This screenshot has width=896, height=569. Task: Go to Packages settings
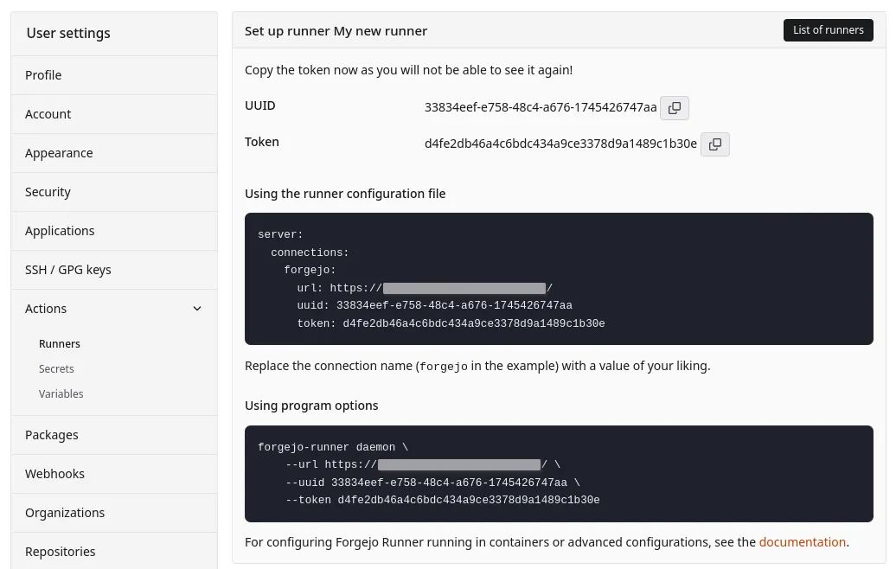point(52,435)
